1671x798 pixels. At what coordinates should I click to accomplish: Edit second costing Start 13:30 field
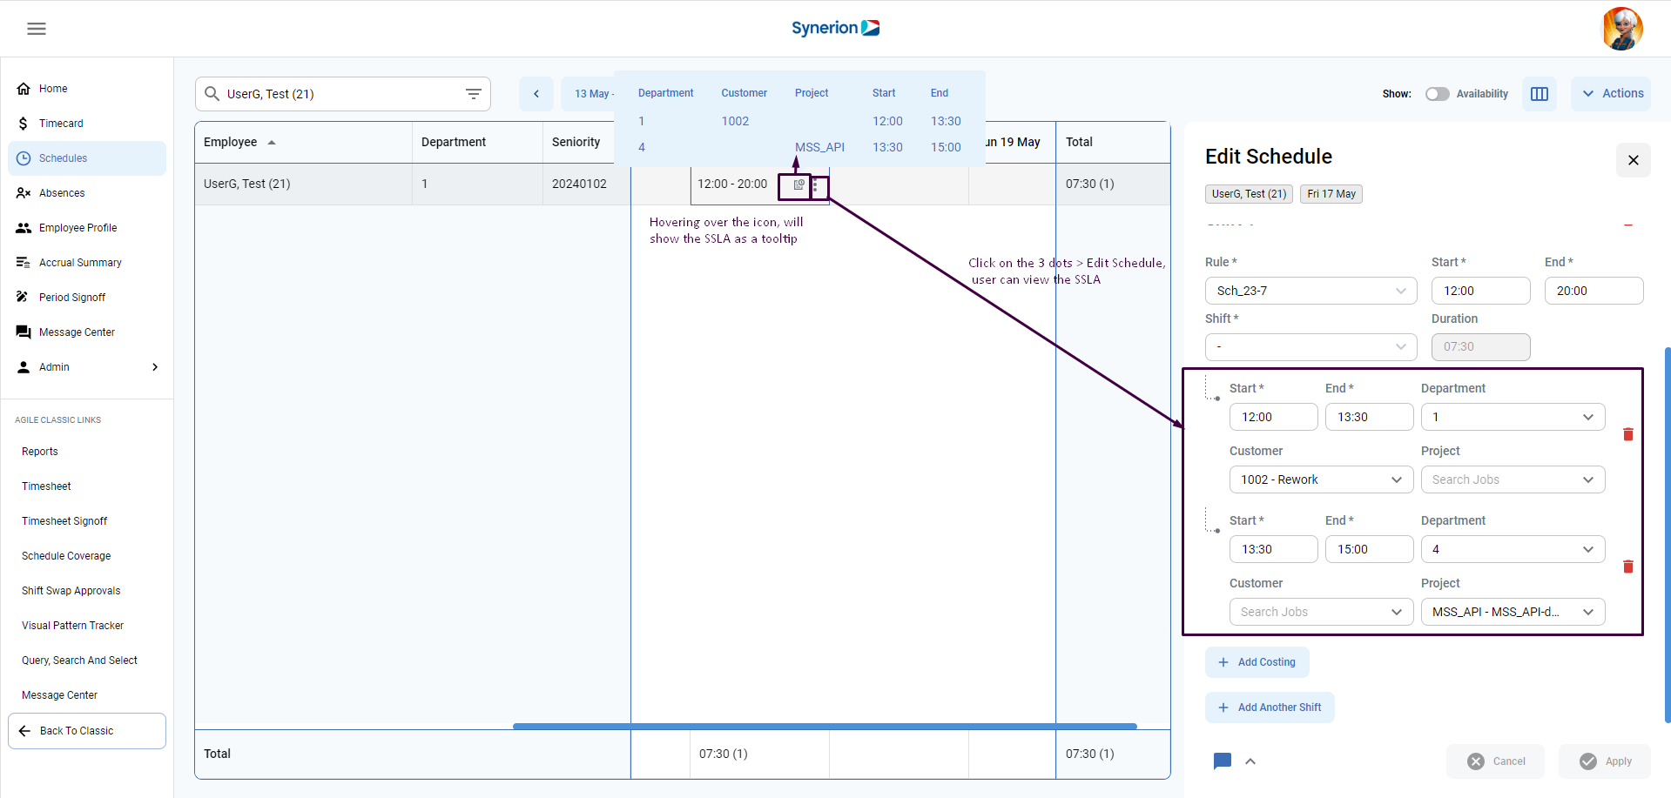tap(1273, 549)
